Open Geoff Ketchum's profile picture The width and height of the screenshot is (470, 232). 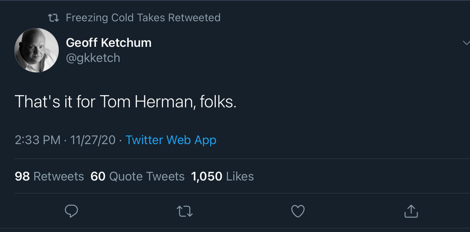(37, 50)
